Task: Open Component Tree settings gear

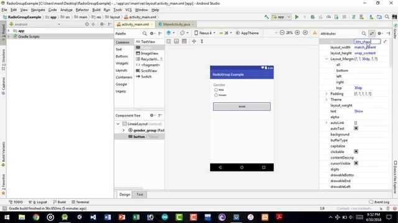Action: (x=152, y=115)
